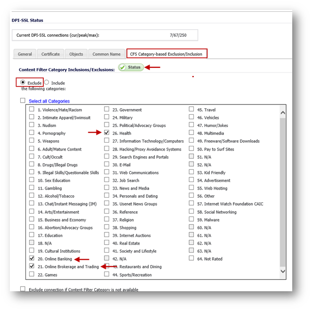The width and height of the screenshot is (312, 311).
Task: Switch to the Certificate tab
Action: [50, 54]
